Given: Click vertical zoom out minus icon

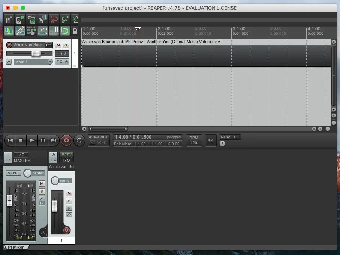Looking at the screenshot, I should (334, 123).
